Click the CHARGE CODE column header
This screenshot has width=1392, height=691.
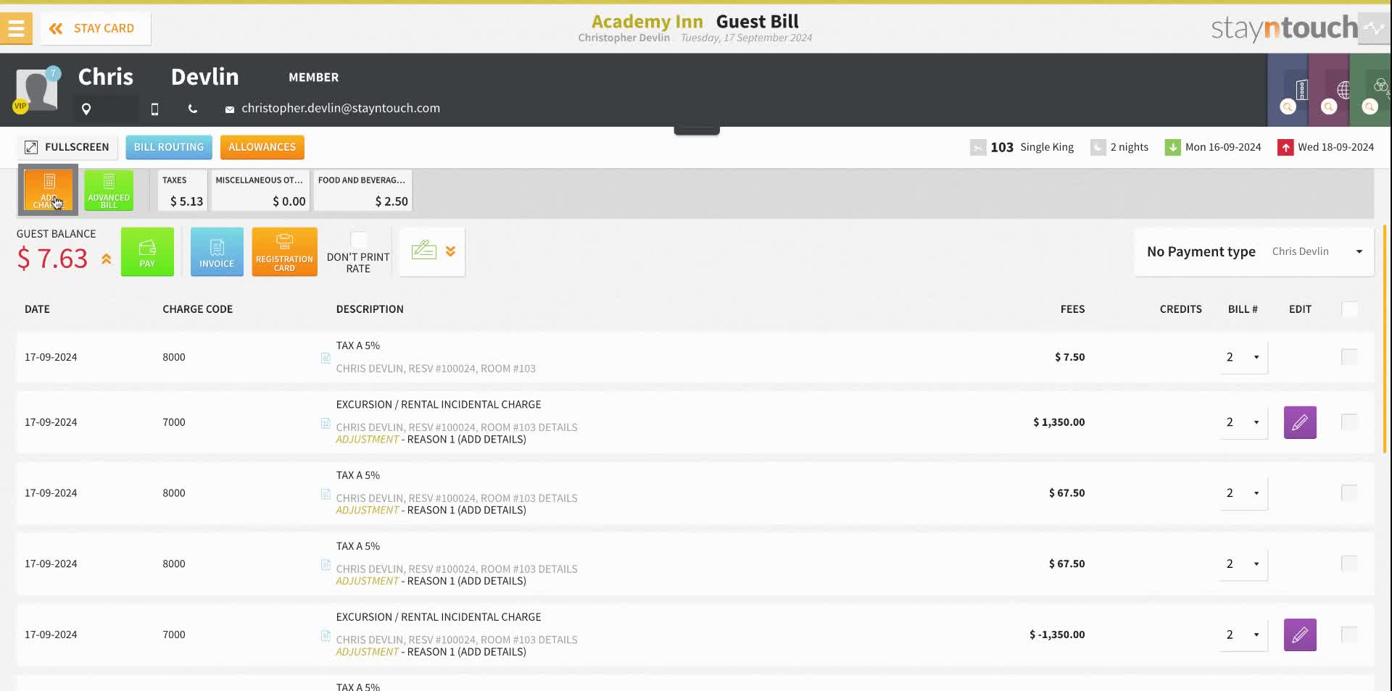[x=197, y=309]
